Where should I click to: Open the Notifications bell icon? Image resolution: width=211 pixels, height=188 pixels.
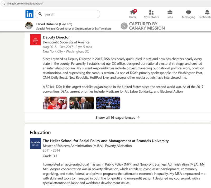click(207, 12)
